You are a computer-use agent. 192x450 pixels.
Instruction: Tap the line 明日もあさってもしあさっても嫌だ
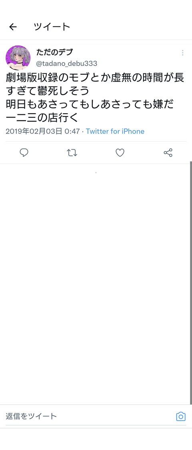point(90,104)
